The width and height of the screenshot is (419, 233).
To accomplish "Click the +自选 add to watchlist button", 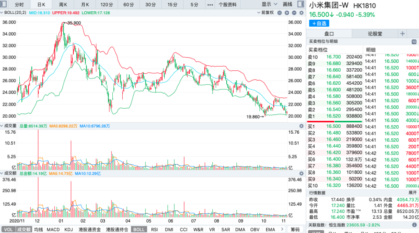I will click(319, 23).
